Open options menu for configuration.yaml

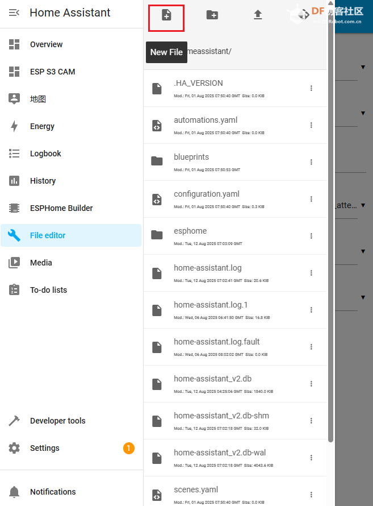coord(311,199)
